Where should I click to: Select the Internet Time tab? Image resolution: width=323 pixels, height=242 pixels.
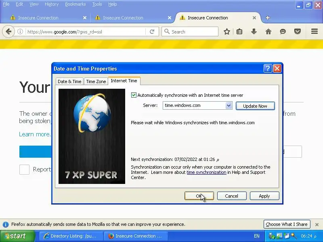point(124,81)
